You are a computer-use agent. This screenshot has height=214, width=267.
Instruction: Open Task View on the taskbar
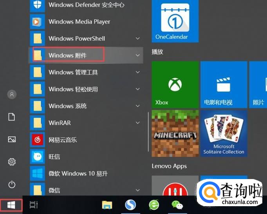tap(34, 205)
